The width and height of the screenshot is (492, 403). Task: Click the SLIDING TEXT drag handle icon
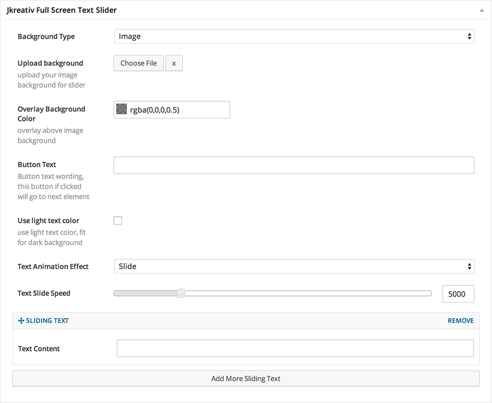21,320
